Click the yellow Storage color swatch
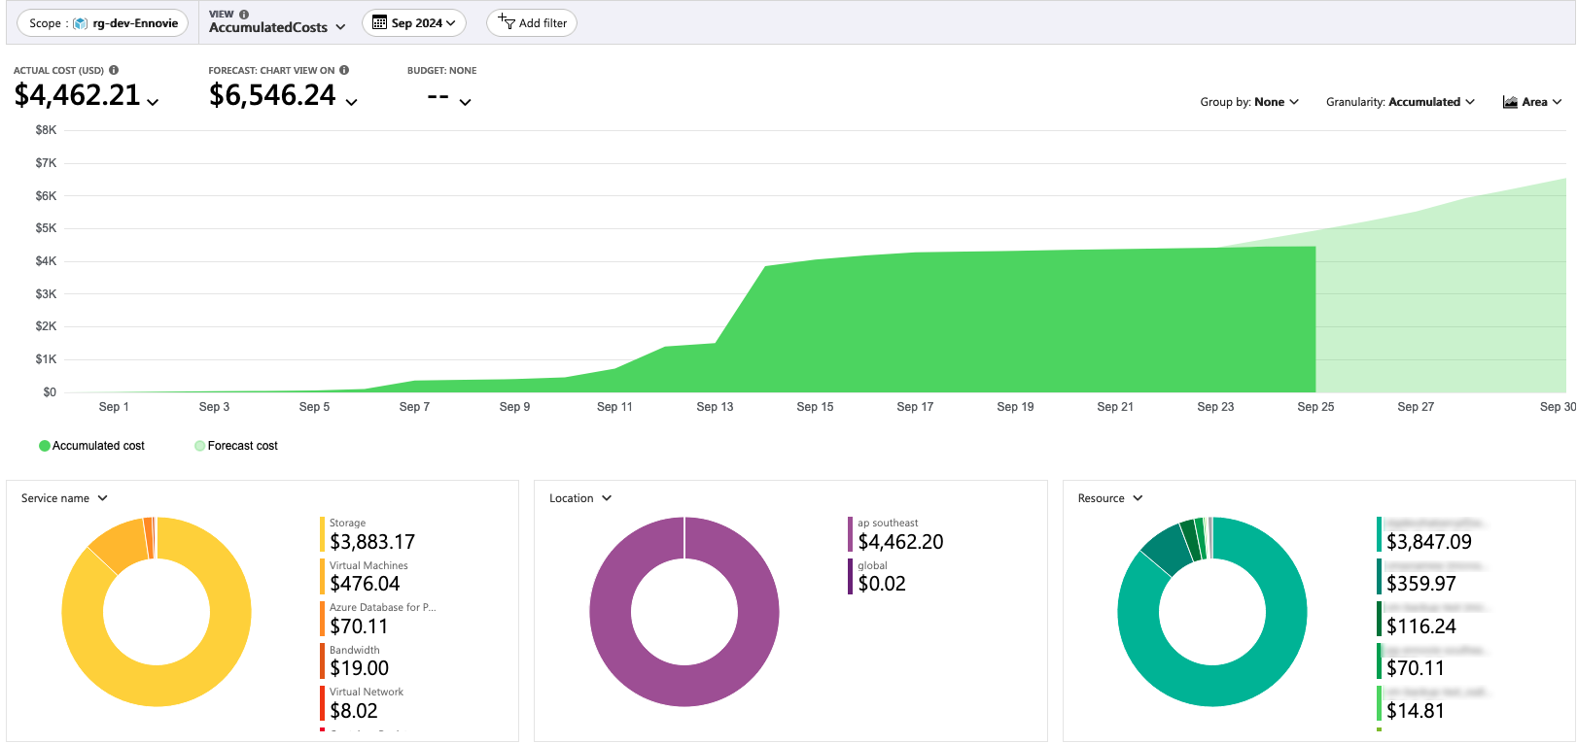Screen dimensions: 1577x744 (x=322, y=534)
